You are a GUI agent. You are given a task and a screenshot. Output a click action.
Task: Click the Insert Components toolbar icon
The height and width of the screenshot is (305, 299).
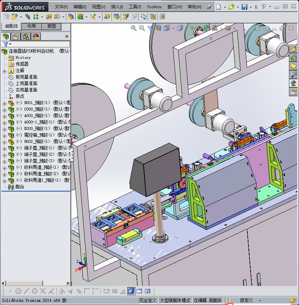[15, 17]
